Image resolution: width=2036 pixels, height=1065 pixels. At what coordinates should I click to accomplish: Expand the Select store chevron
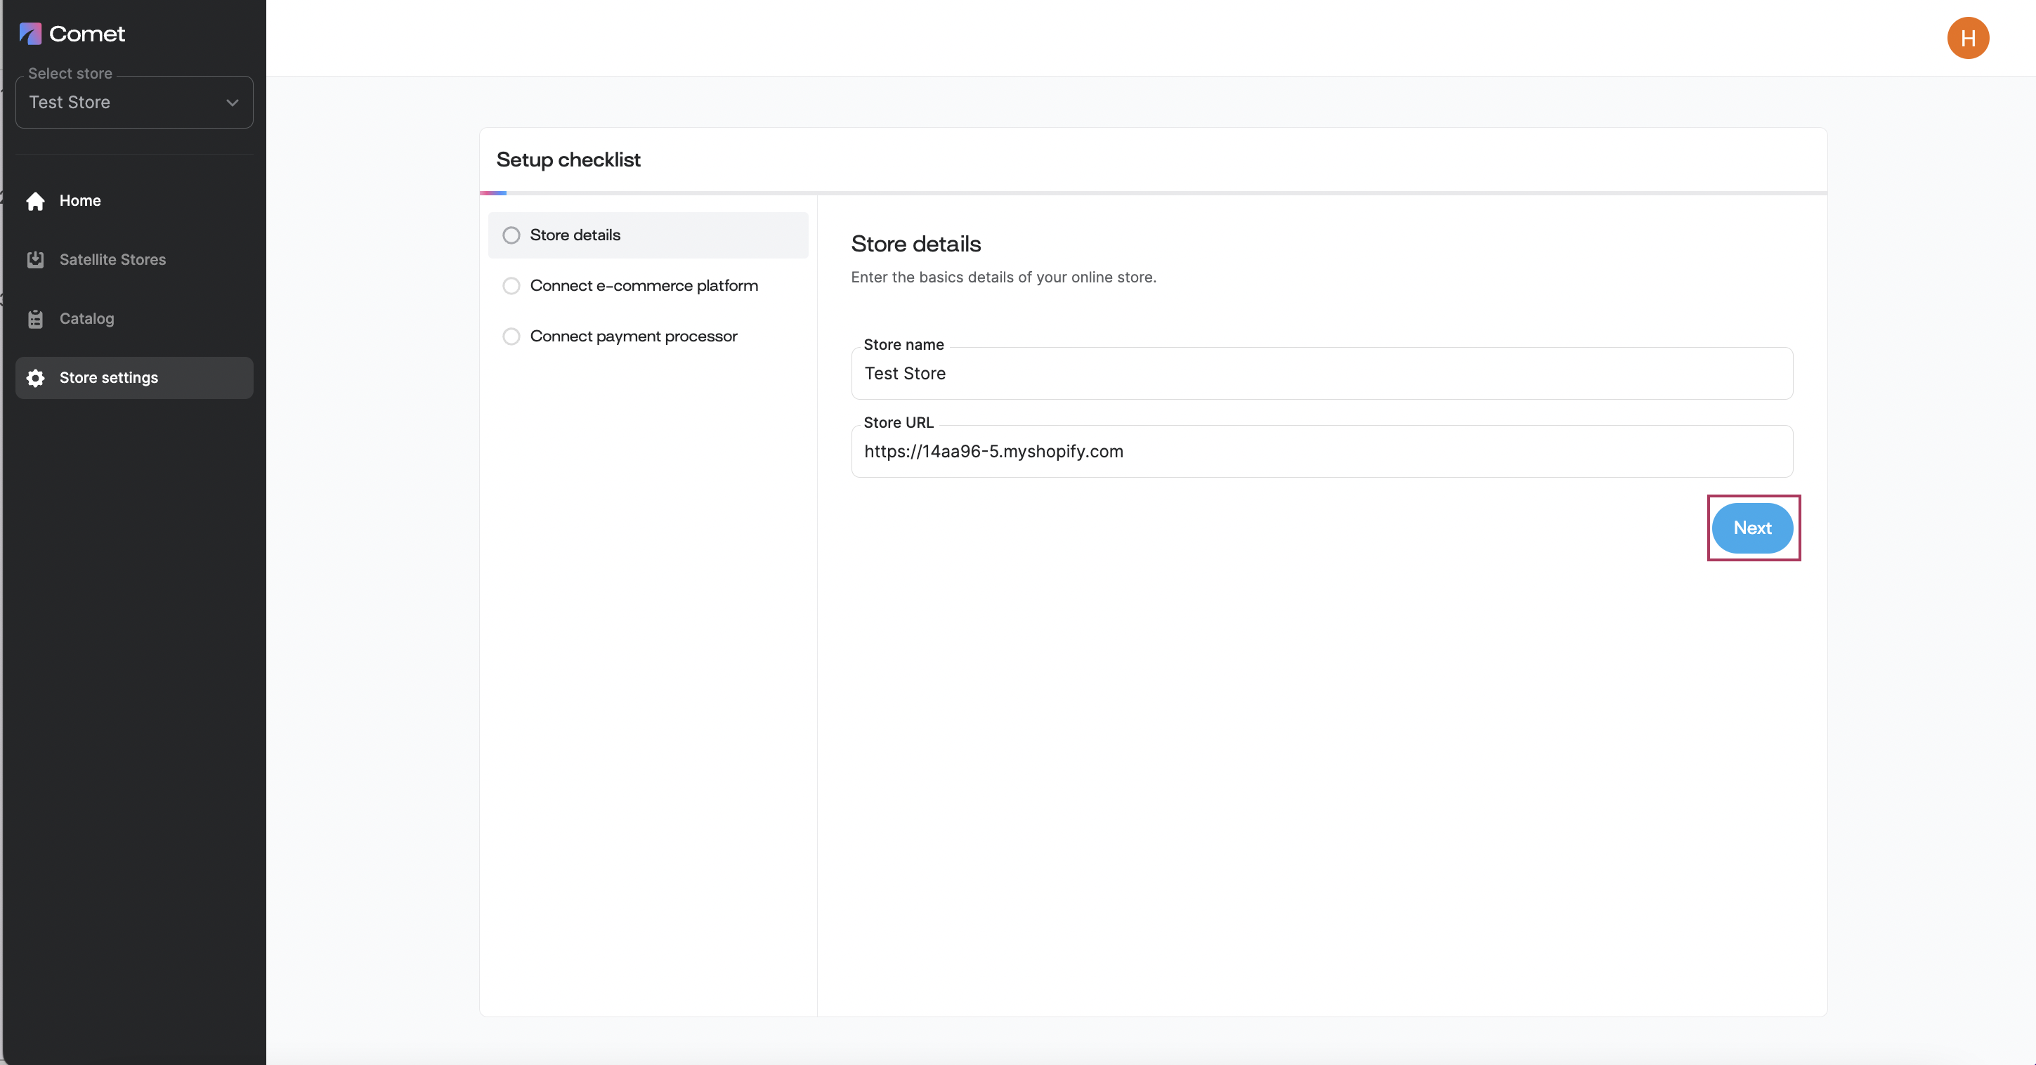233,103
